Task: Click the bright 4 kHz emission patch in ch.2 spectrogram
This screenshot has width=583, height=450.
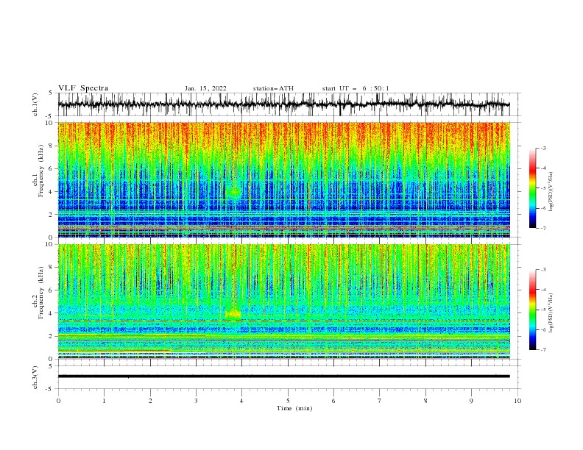Action: [233, 315]
